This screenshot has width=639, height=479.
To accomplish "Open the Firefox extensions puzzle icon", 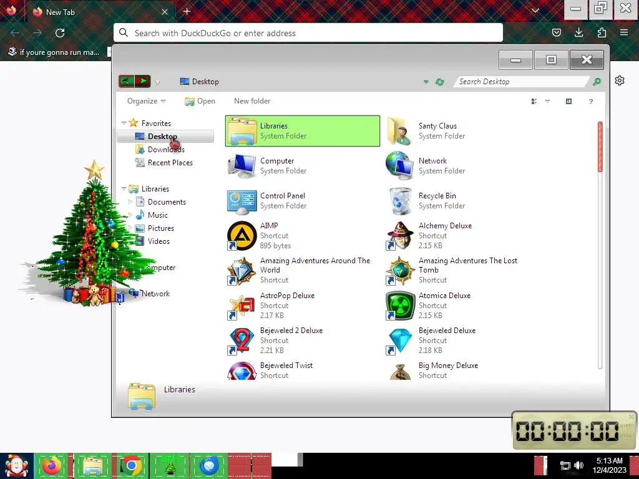I will pos(602,32).
